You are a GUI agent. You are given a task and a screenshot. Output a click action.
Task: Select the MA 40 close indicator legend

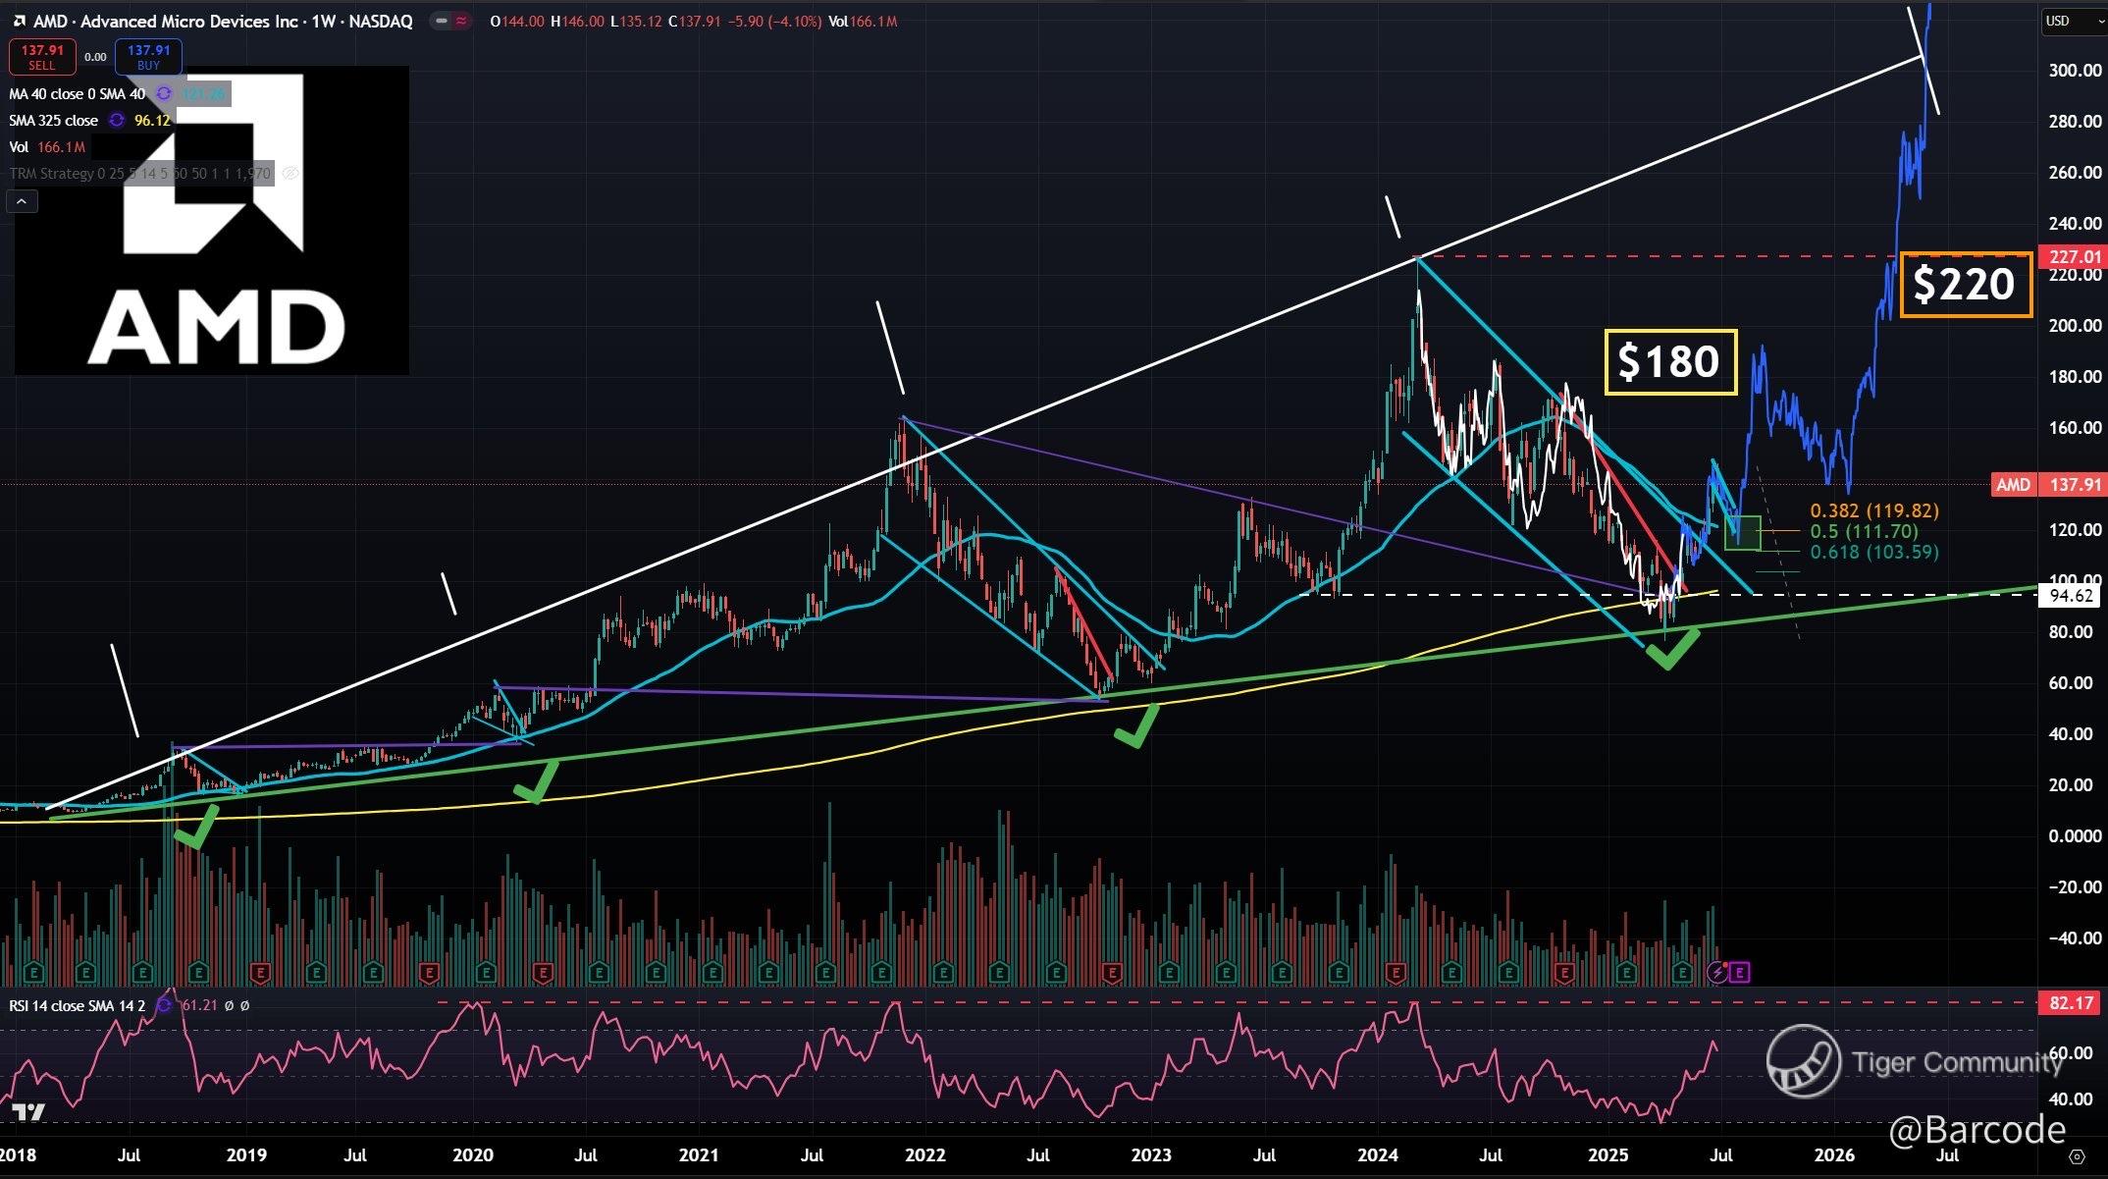(x=77, y=94)
